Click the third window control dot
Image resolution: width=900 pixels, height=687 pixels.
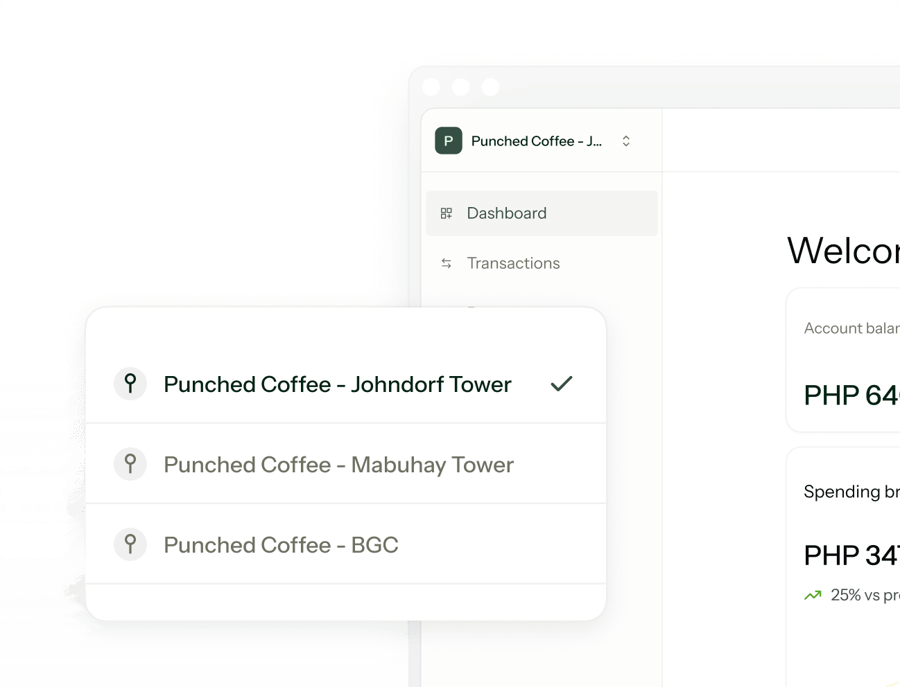[490, 87]
